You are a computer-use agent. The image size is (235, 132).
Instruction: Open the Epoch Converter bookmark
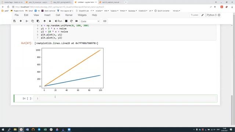(162, 11)
